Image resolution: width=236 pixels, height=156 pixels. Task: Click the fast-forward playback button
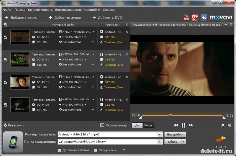[x=191, y=125]
